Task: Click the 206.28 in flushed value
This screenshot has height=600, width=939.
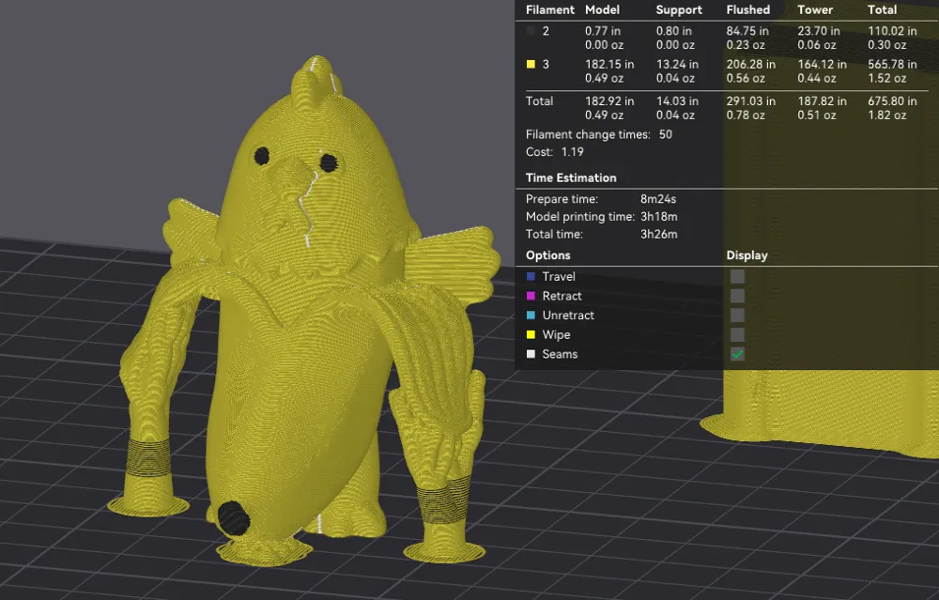Action: pos(751,64)
